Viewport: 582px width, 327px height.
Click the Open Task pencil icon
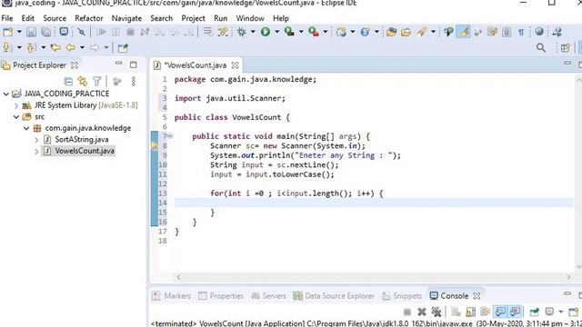point(421,32)
